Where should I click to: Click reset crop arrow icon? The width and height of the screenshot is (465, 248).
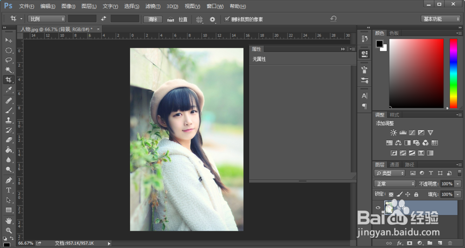point(333,19)
